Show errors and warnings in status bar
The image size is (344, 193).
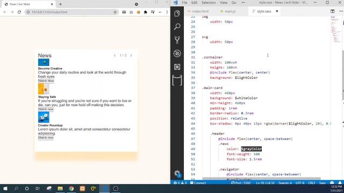(180, 183)
